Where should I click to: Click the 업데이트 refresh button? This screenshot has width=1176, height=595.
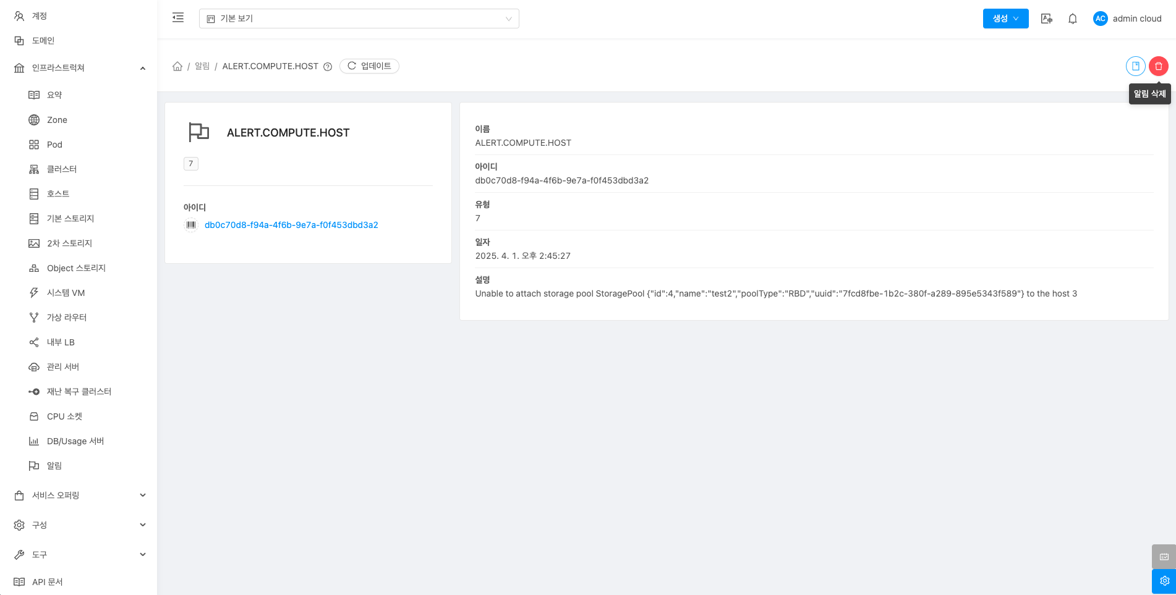coord(369,66)
